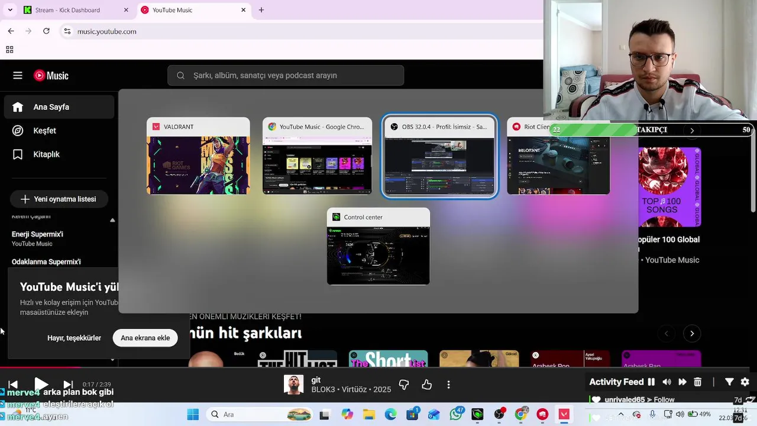Open Chrome tab search dropdown
Image resolution: width=757 pixels, height=426 pixels.
(10, 10)
